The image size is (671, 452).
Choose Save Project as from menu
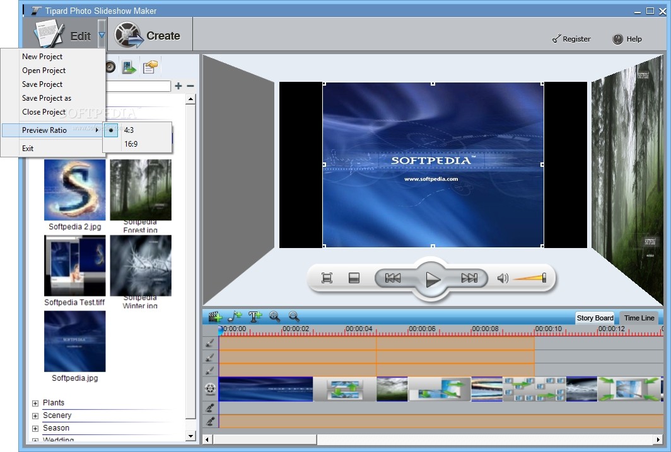(x=47, y=98)
